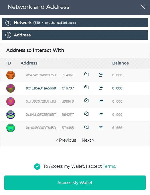Toggle the accept Terms checkbox
Image resolution: width=150 pixels, height=195 pixels.
tap(37, 167)
